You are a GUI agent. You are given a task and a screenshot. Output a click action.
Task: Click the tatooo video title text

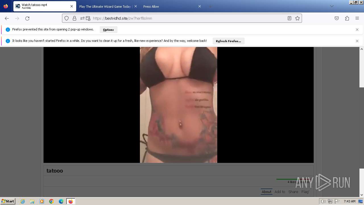pyautogui.click(x=55, y=171)
